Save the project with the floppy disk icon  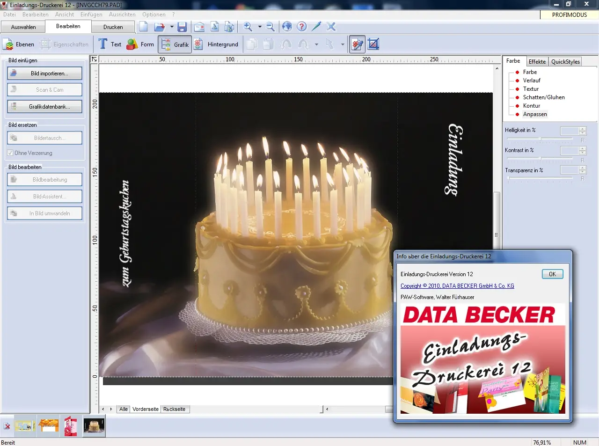(x=183, y=27)
